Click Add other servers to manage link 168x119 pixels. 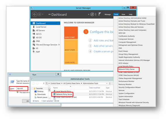click(x=103, y=46)
